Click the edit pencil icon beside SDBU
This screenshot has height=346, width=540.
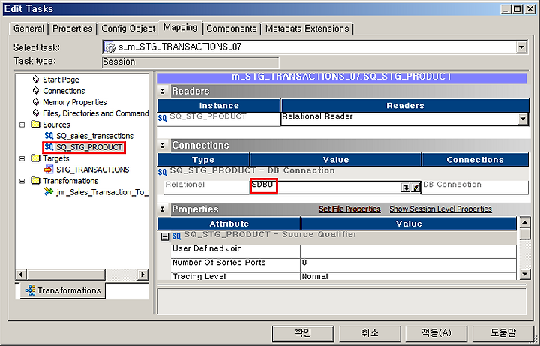[415, 188]
